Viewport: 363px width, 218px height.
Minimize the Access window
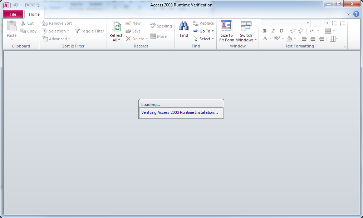click(x=329, y=4)
